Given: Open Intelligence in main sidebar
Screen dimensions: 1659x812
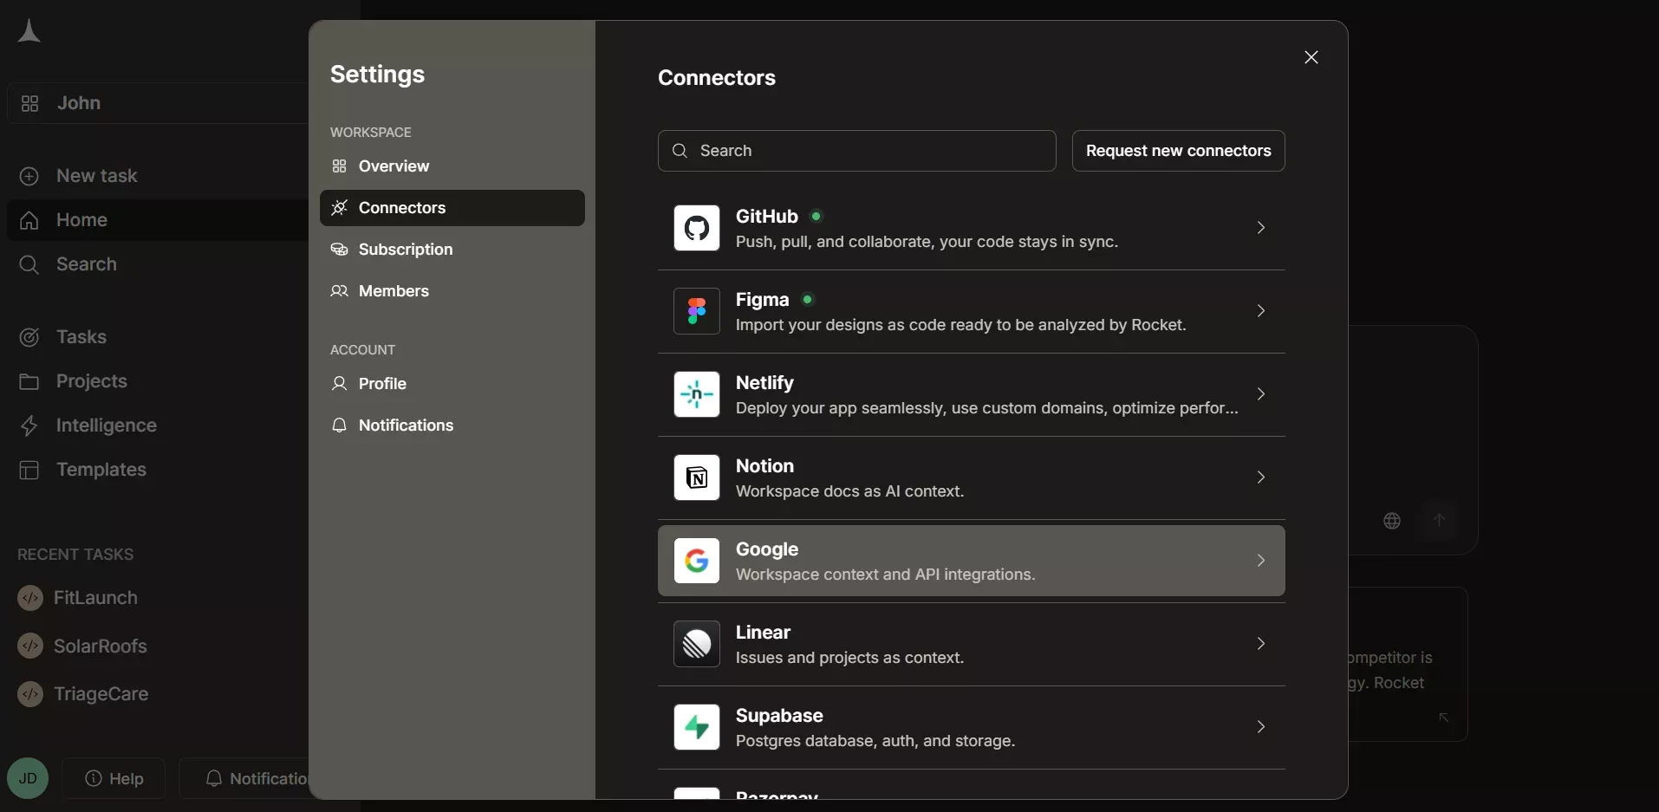Looking at the screenshot, I should tap(158, 425).
